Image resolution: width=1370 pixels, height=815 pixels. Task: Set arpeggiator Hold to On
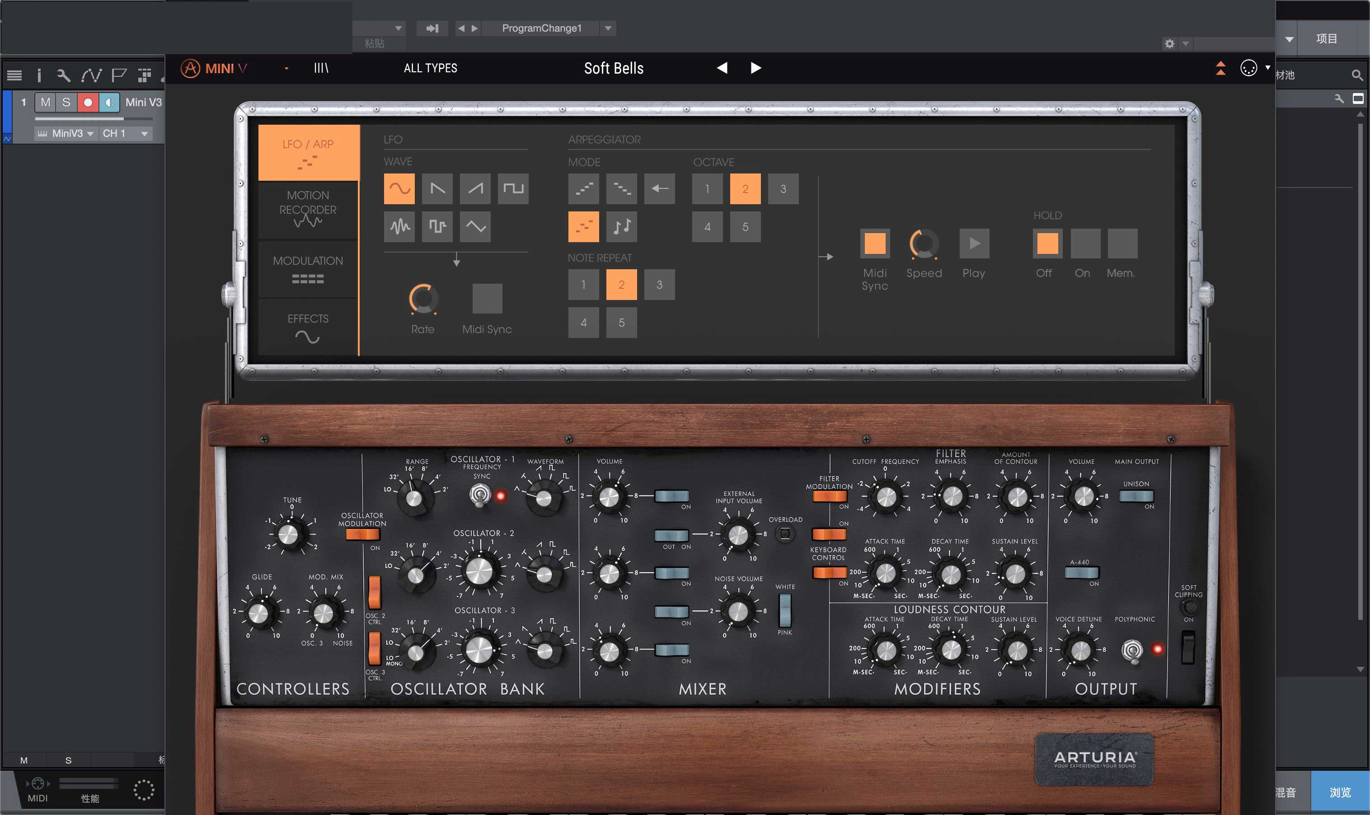tap(1085, 244)
